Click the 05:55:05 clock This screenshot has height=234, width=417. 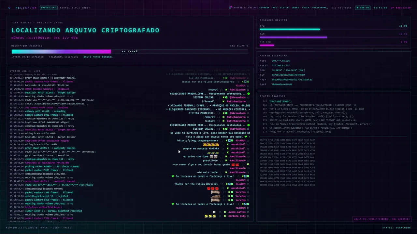[381, 7]
